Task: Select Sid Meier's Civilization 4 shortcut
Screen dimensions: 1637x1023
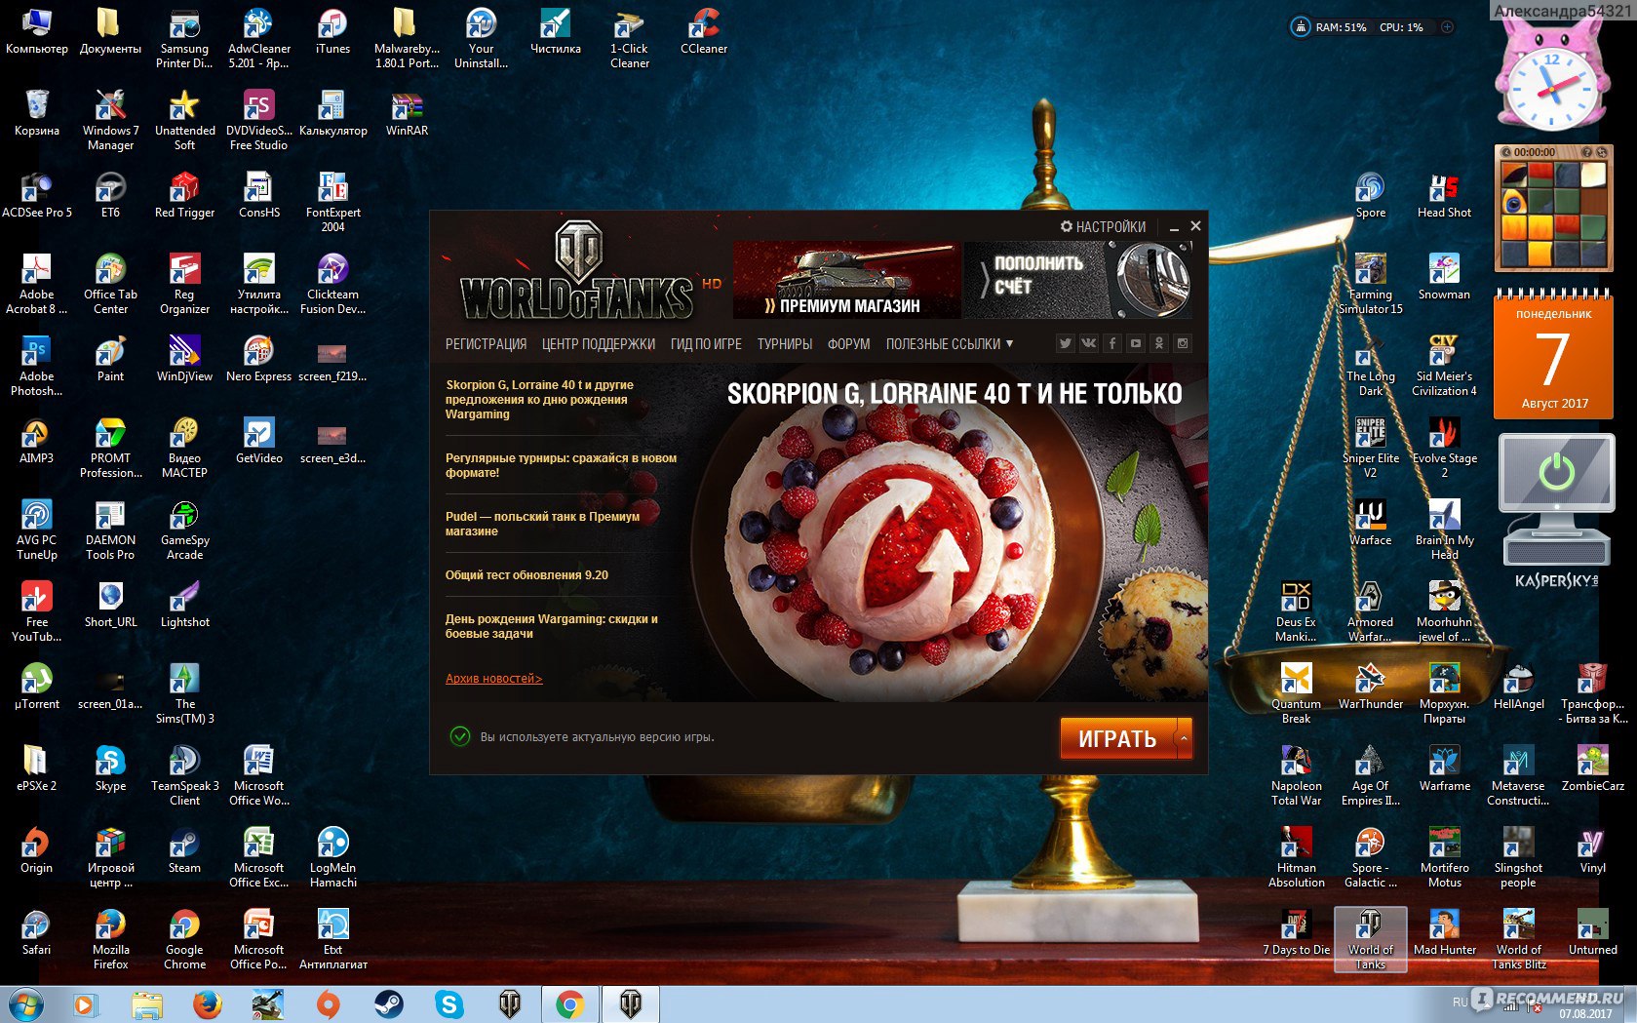Action: 1444,366
